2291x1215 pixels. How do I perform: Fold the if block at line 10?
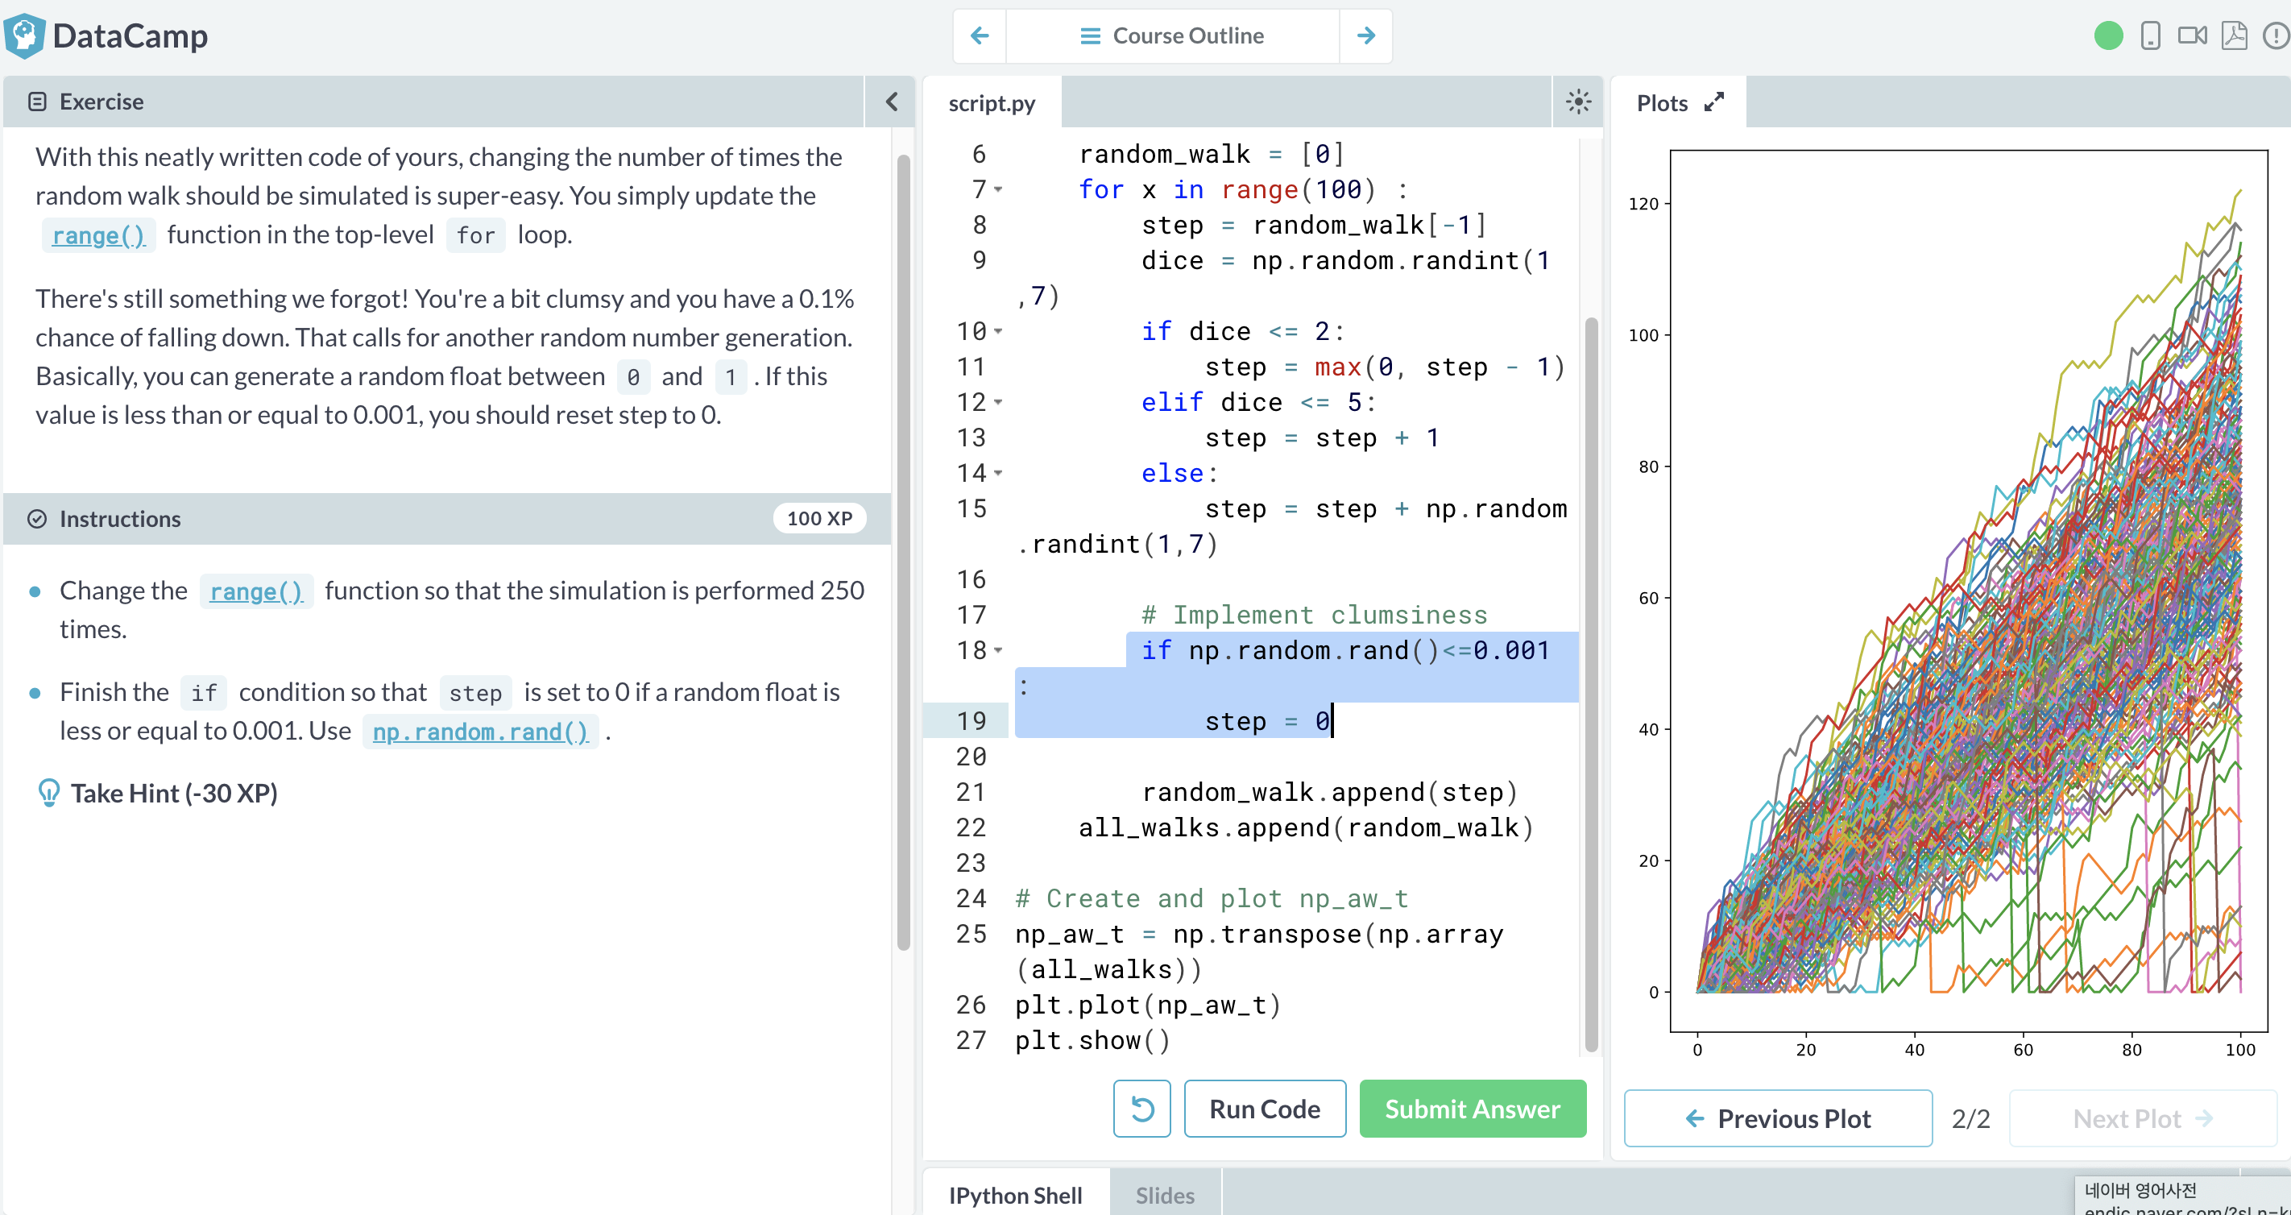(x=998, y=332)
